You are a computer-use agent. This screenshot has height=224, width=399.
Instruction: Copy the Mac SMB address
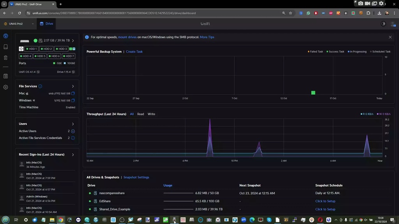[73, 93]
